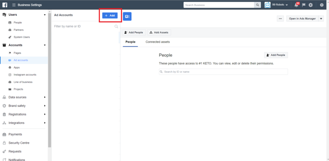Image resolution: width=329 pixels, height=161 pixels.
Task: Click the Facebook logo icon
Action: [5, 5]
